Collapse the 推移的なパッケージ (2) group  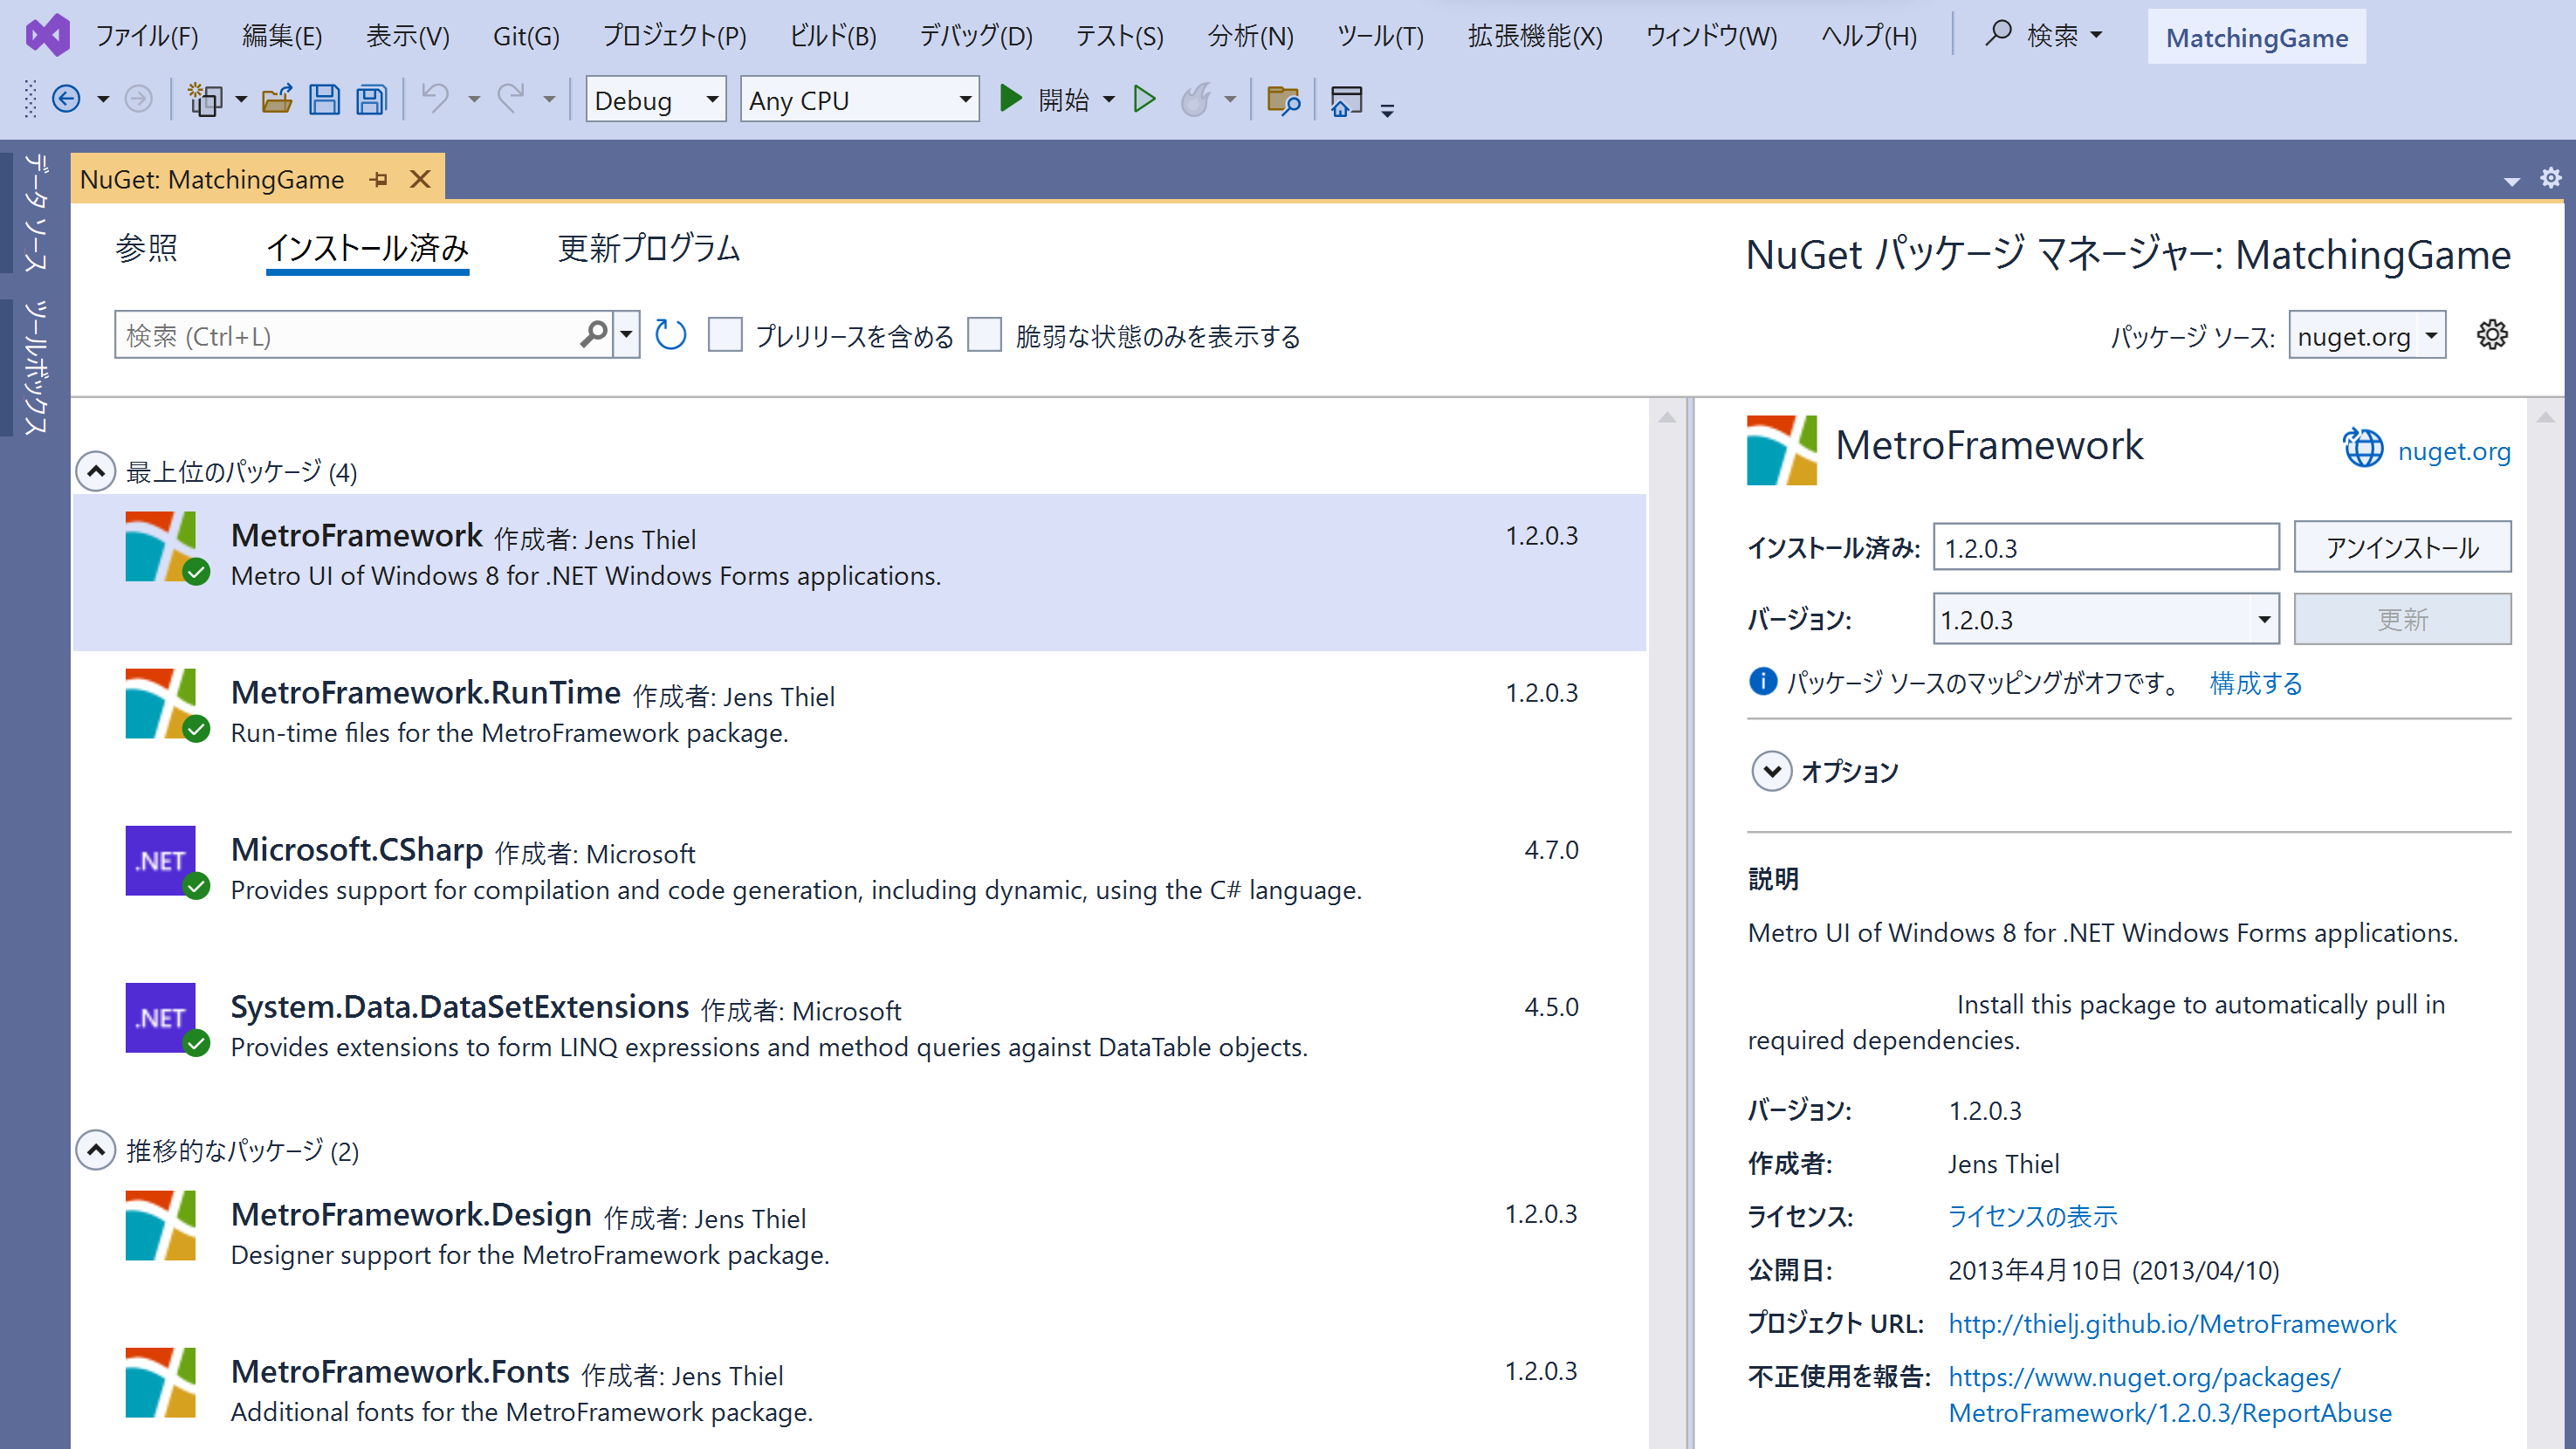96,1150
